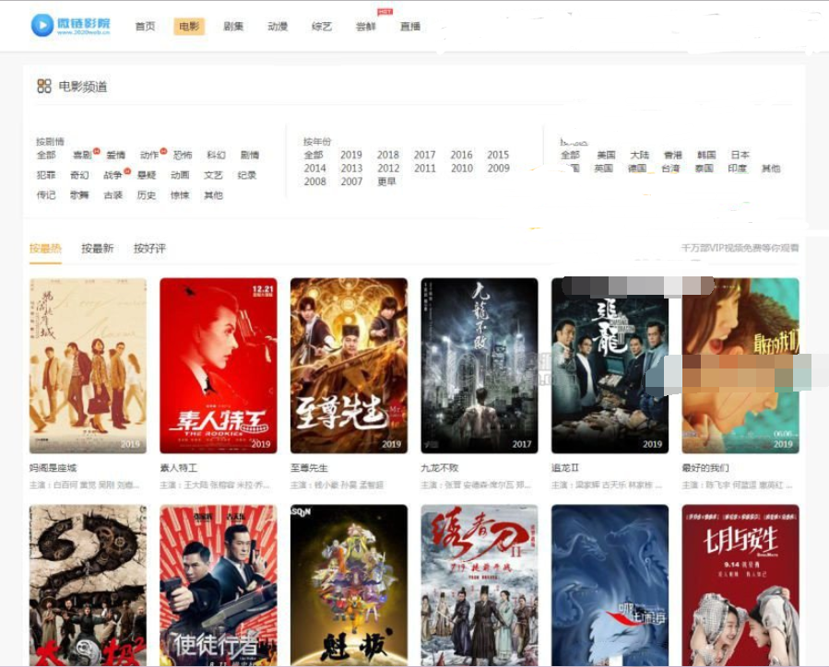
Task: Click the 九龙不败 movie title link
Action: (x=439, y=468)
